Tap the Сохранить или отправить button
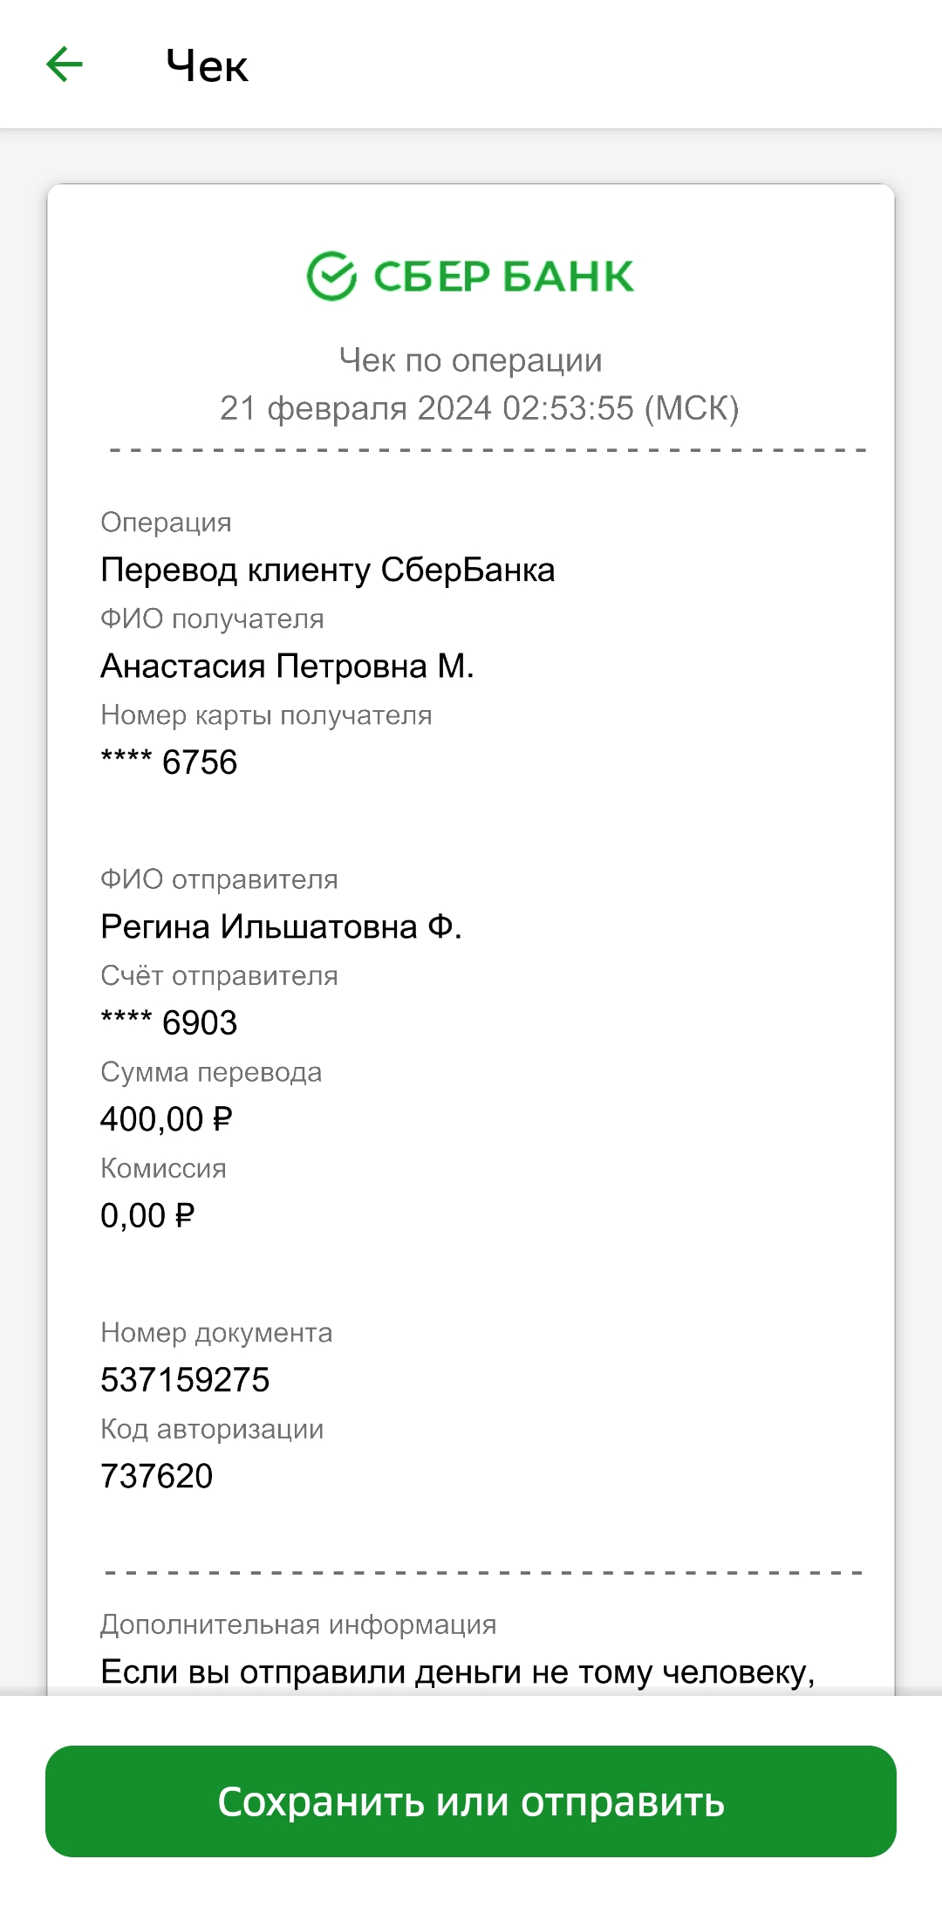The width and height of the screenshot is (942, 1907). pyautogui.click(x=471, y=1801)
